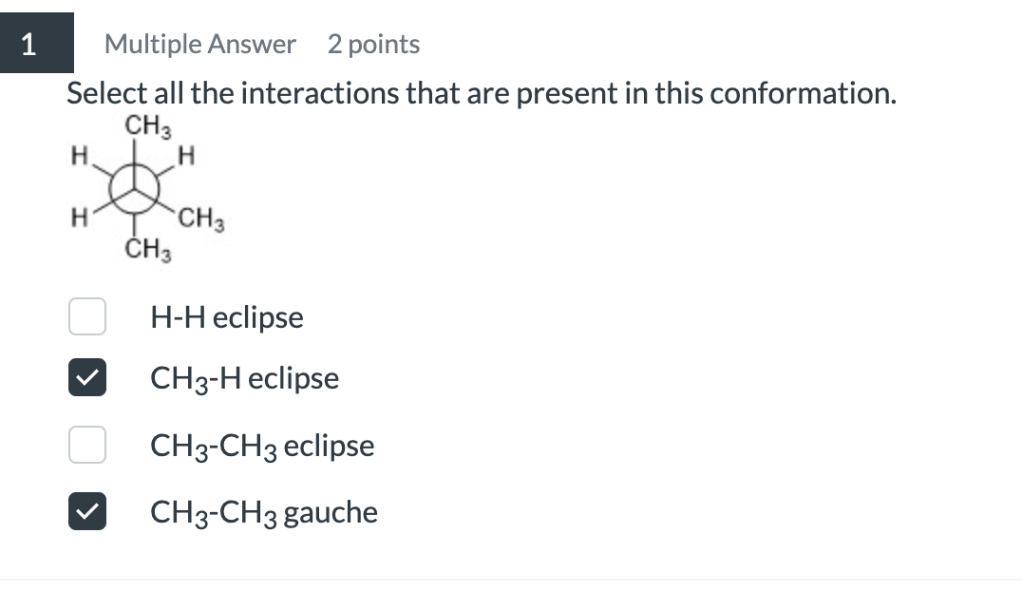Click the question number 1 badge
The image size is (1022, 591).
(x=37, y=42)
